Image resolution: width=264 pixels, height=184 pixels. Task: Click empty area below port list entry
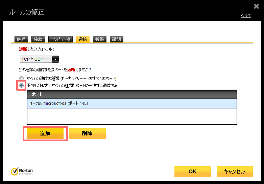pyautogui.click(x=132, y=116)
